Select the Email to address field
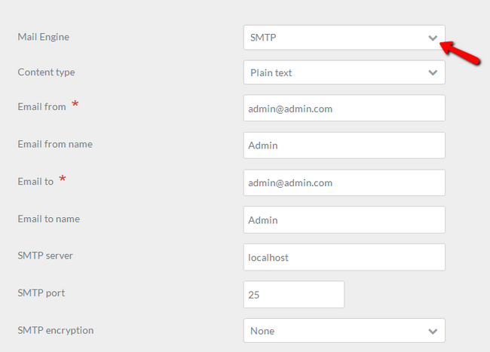 click(344, 182)
